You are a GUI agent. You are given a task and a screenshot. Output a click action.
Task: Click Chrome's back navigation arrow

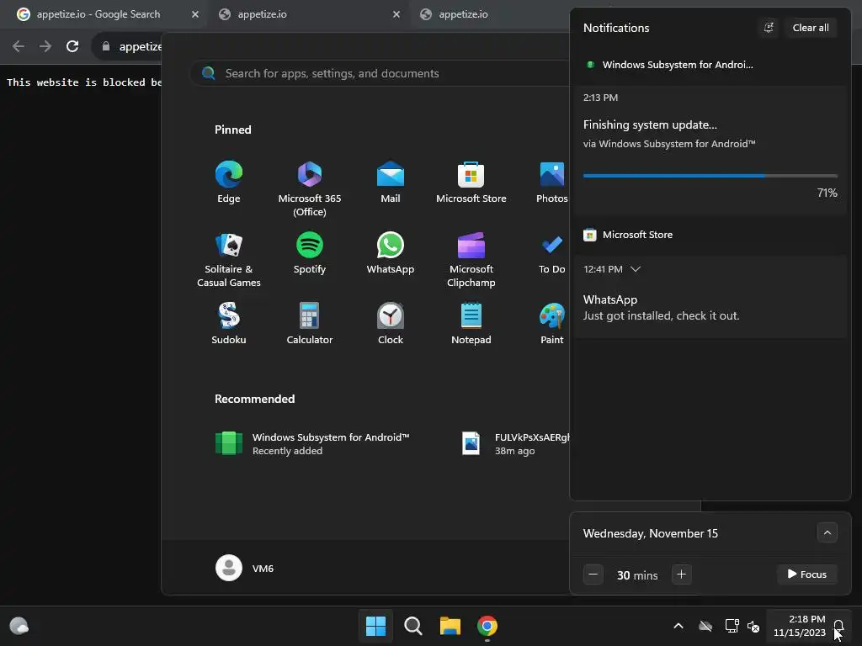pos(19,46)
